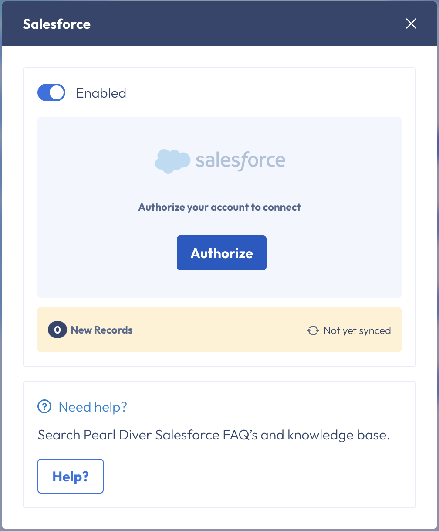The height and width of the screenshot is (531, 439).
Task: Click the 0 new records count badge
Action: [57, 330]
